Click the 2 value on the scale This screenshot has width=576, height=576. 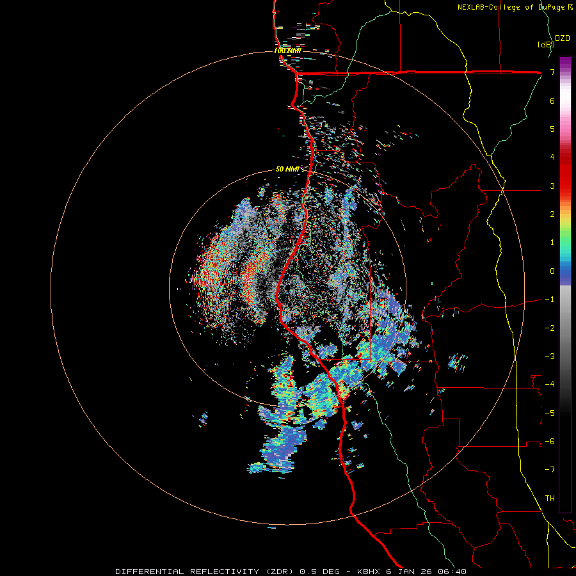(x=552, y=214)
